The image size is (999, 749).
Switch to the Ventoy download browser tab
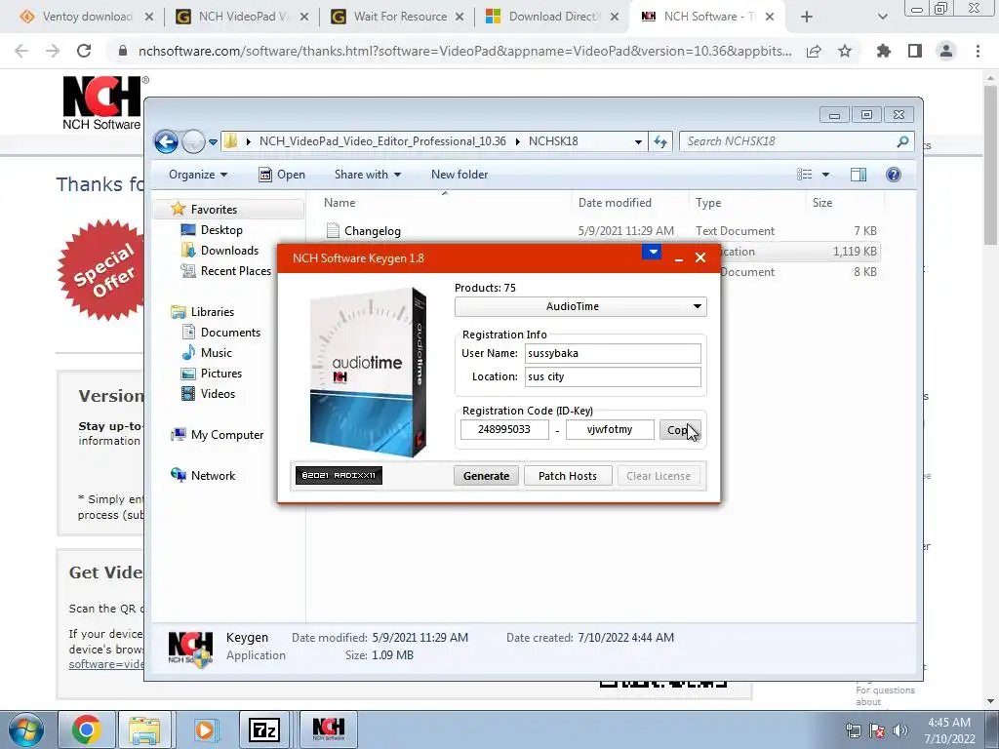pyautogui.click(x=87, y=17)
